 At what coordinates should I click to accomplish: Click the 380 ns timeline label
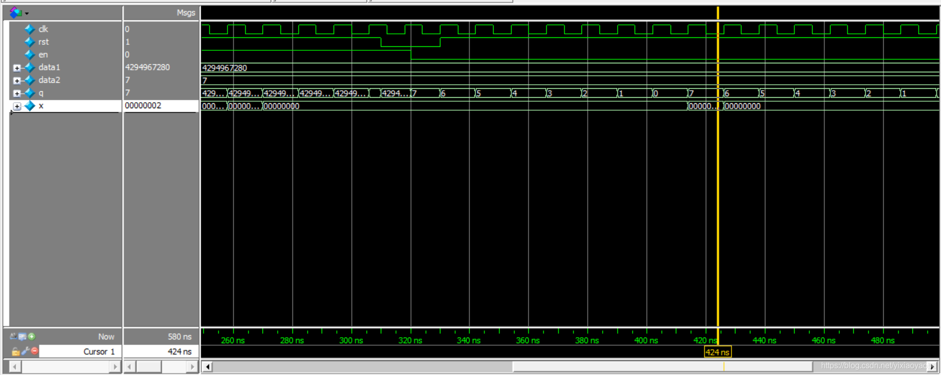coord(587,340)
